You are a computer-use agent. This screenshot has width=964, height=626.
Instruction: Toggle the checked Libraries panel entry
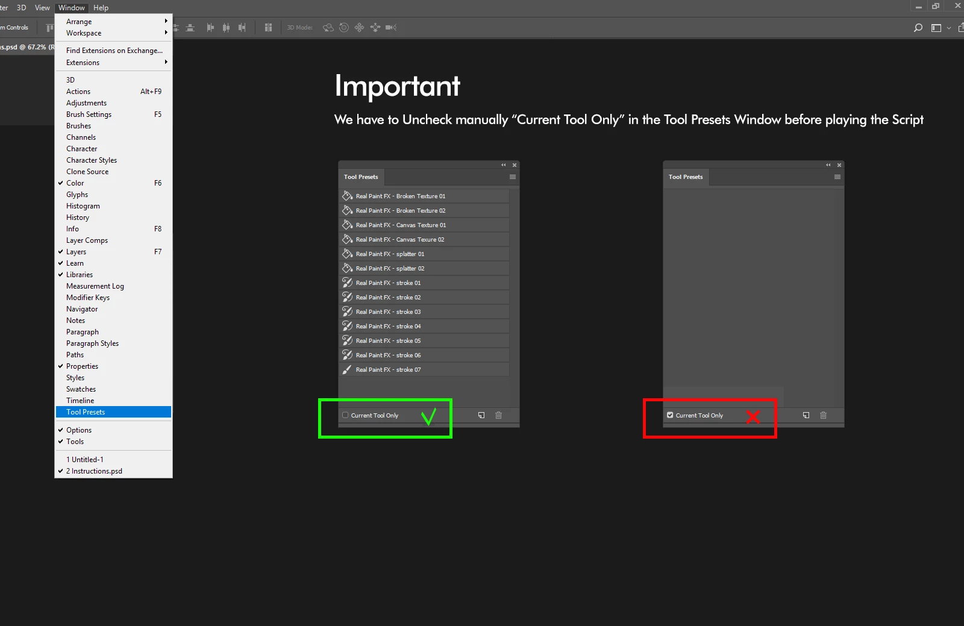tap(113, 275)
